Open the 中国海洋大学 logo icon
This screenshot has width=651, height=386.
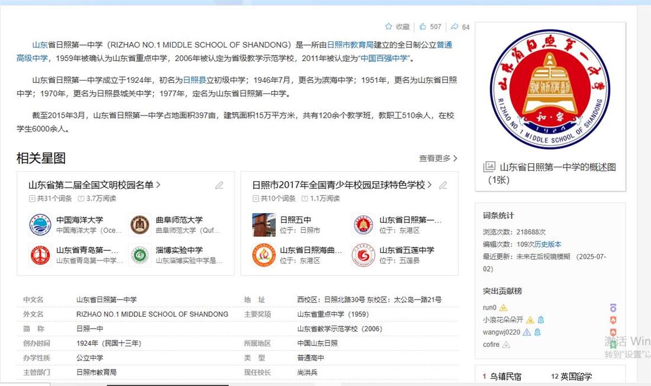coord(40,225)
